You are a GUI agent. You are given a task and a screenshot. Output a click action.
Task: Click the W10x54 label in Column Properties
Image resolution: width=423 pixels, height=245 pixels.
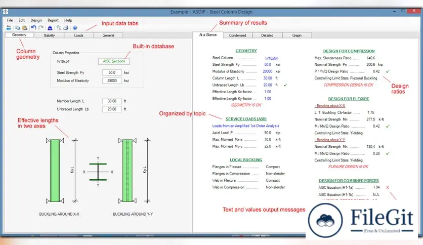click(x=63, y=61)
